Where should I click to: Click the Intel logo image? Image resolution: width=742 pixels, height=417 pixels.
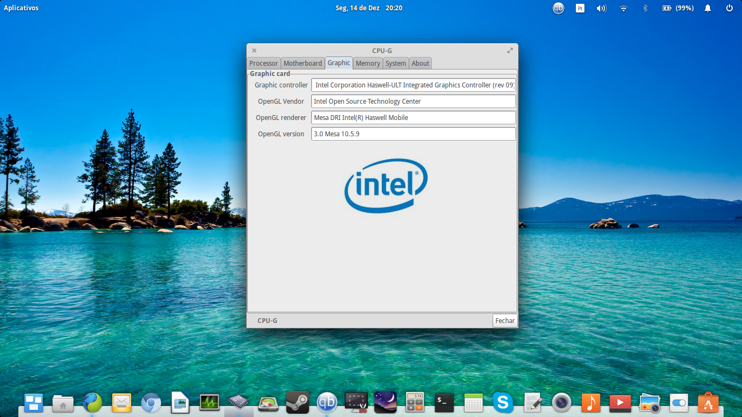386,185
